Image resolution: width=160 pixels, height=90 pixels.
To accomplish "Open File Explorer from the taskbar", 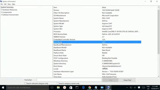I will click(x=58, y=87).
